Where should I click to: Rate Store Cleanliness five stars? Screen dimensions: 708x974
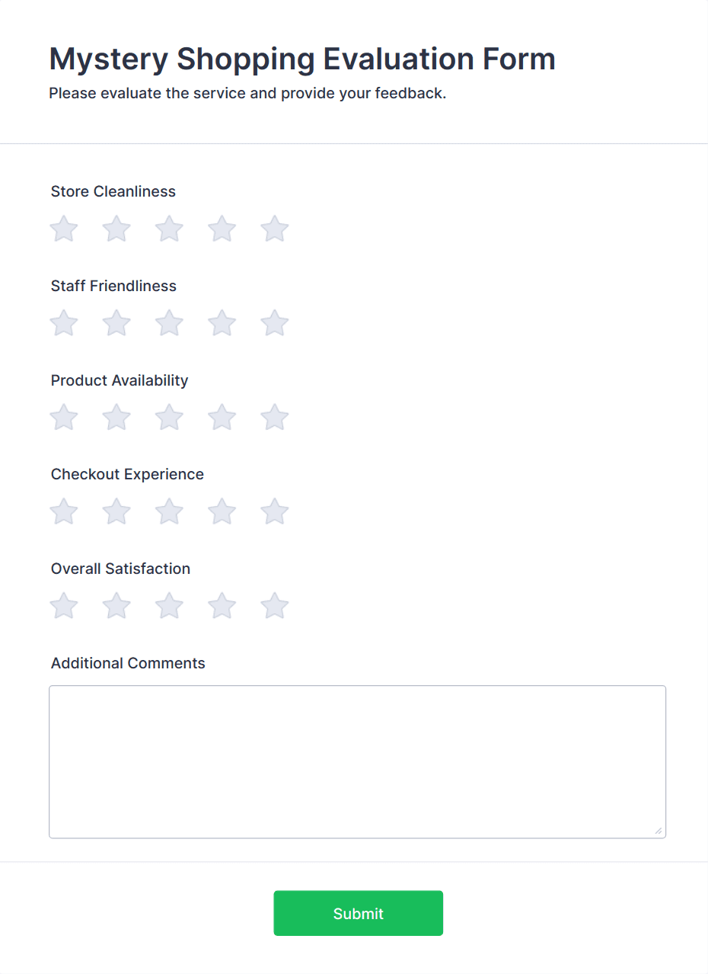coord(274,229)
